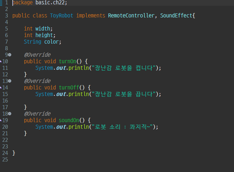Click the soundOn method name
Screen dimensions: 234x172
click(69, 120)
